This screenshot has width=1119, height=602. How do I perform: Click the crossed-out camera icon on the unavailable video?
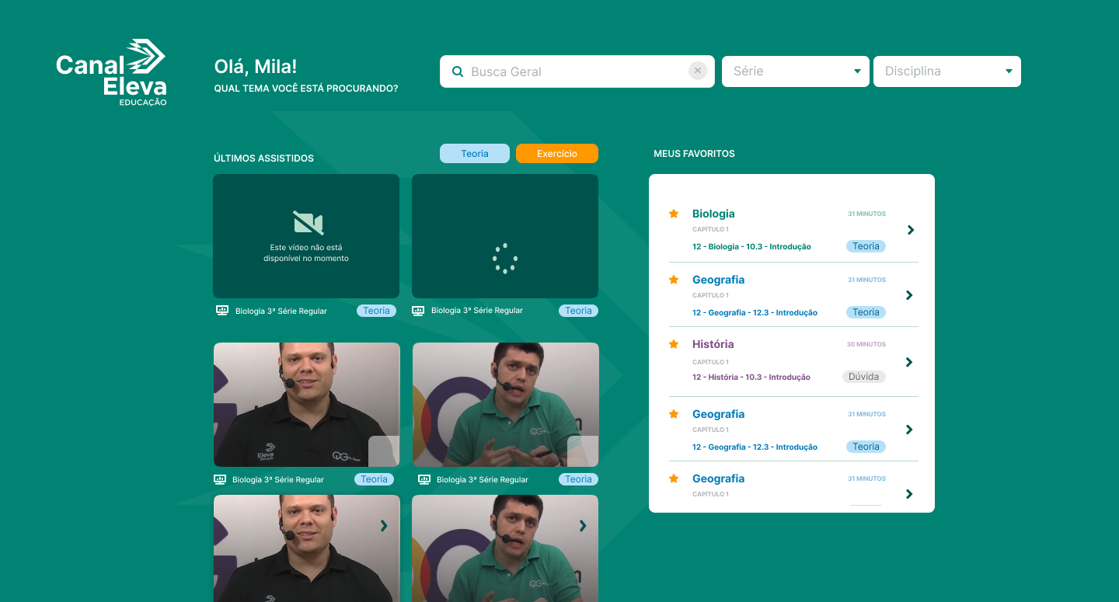(308, 223)
